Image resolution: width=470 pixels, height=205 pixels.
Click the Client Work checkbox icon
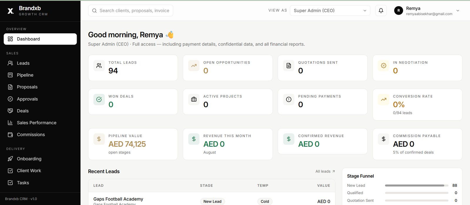pos(10,171)
